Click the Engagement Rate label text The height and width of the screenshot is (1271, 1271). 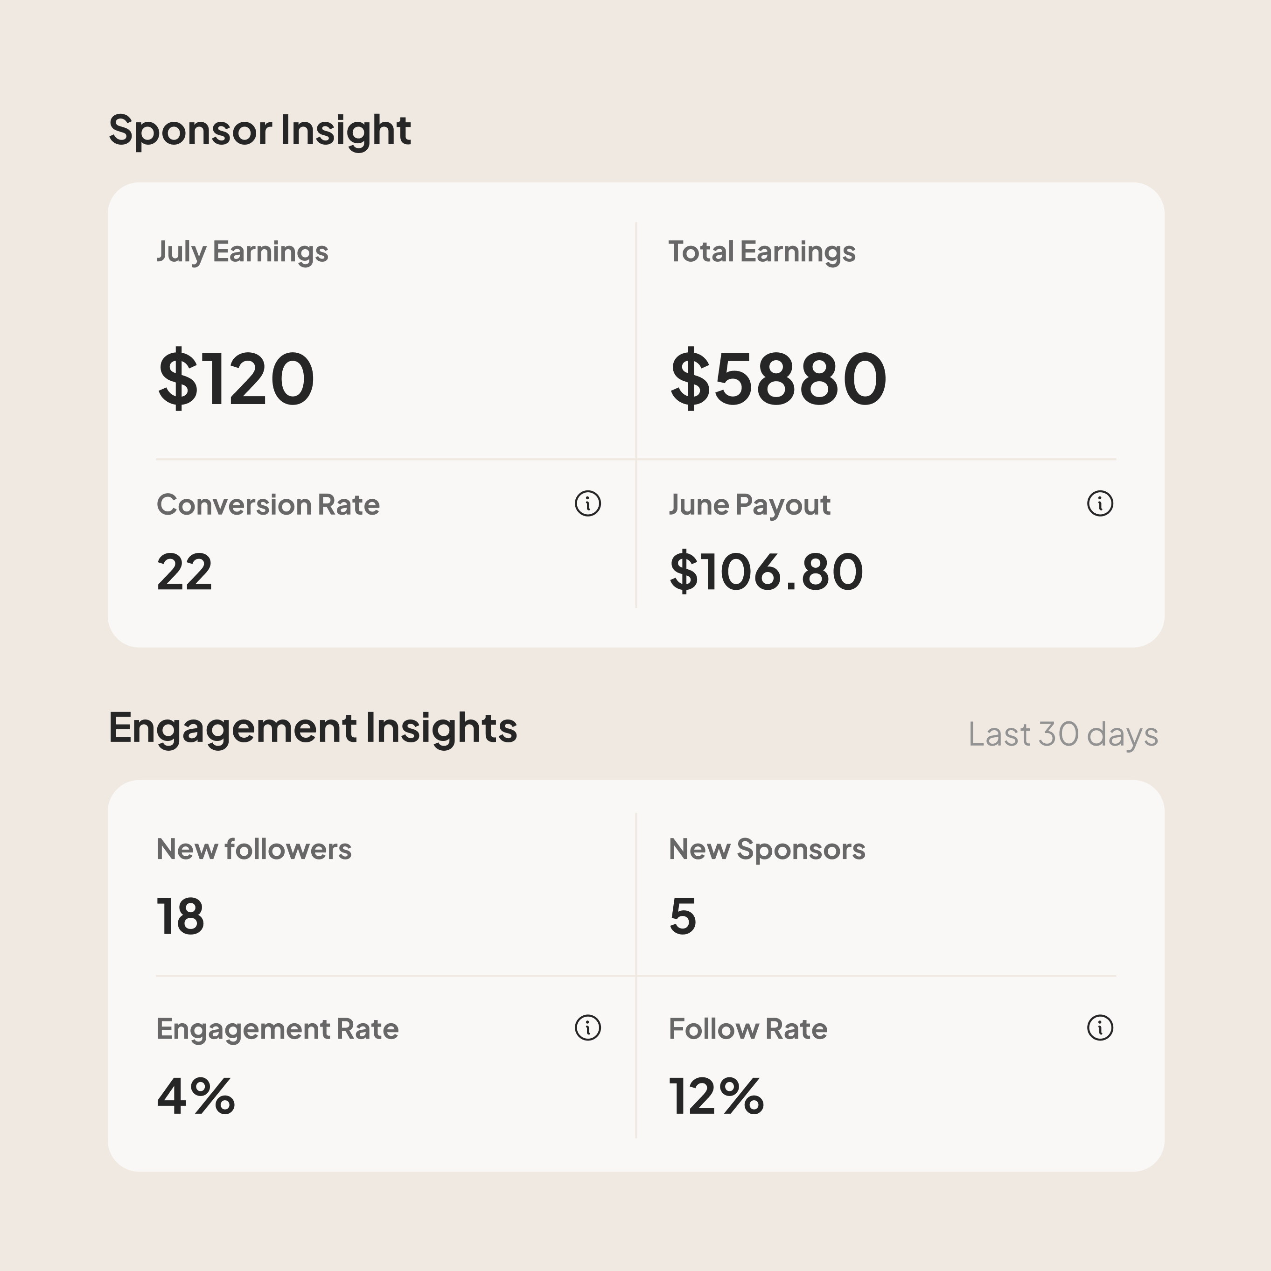click(278, 1030)
